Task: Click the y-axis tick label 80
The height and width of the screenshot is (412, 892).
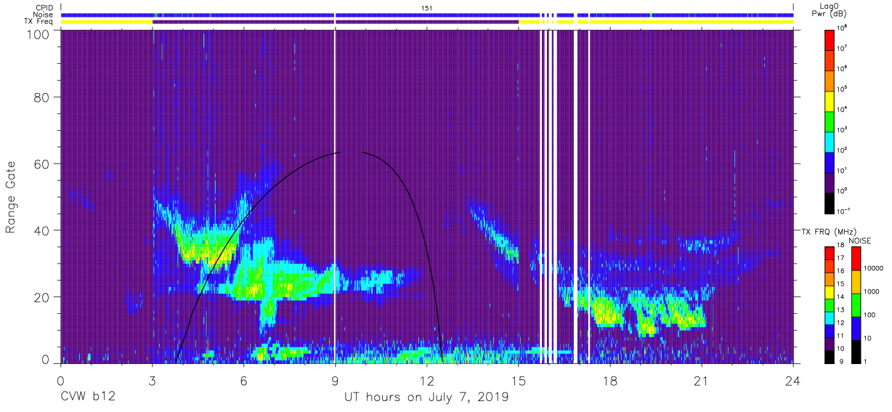Action: [41, 97]
